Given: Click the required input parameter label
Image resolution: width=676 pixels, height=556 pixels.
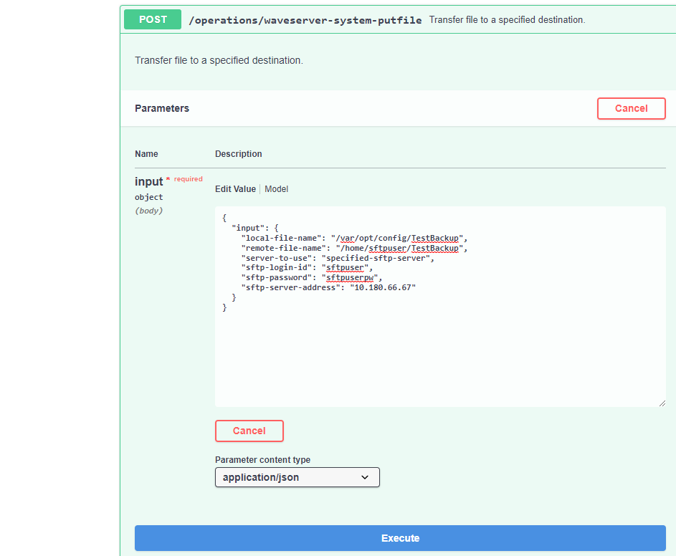Looking at the screenshot, I should 148,181.
